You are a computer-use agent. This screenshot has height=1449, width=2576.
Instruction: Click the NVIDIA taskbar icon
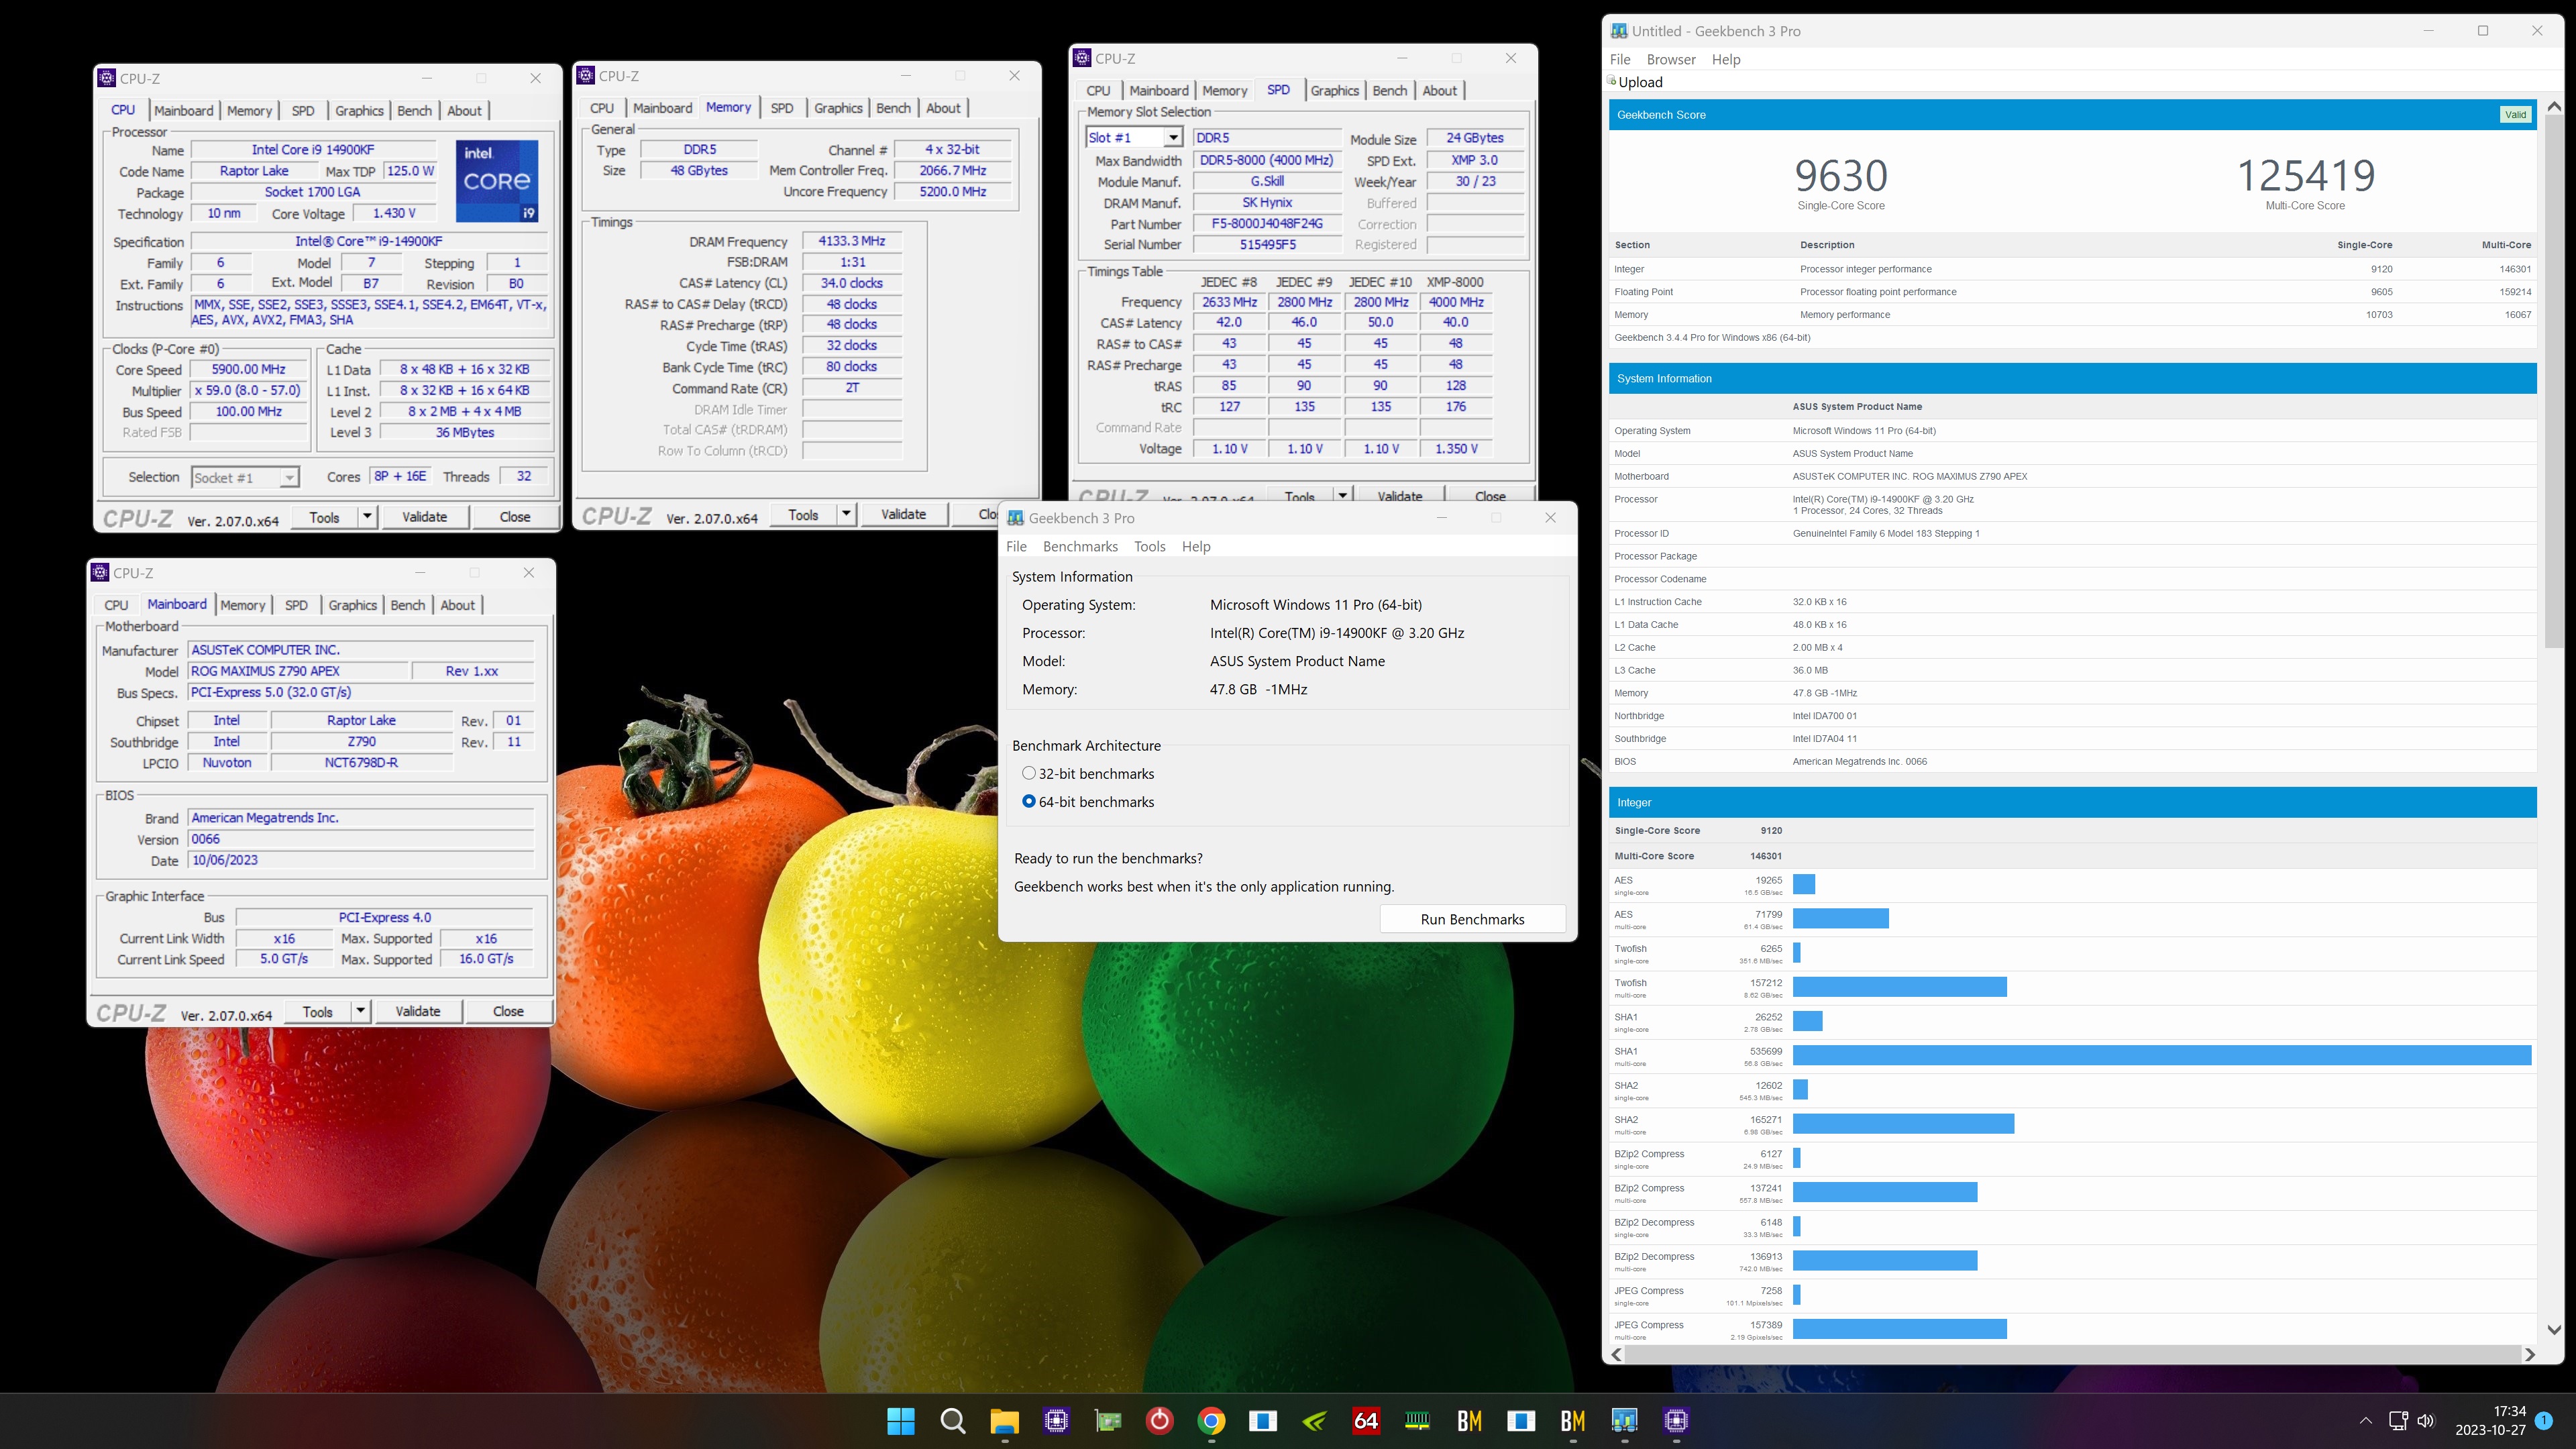(x=1315, y=1420)
